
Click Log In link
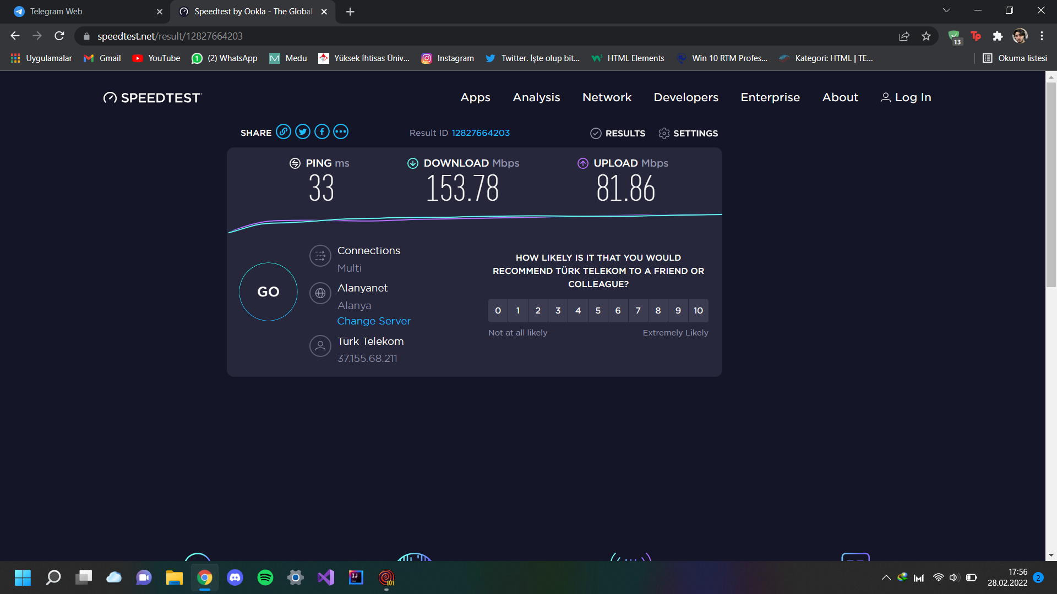pyautogui.click(x=906, y=97)
